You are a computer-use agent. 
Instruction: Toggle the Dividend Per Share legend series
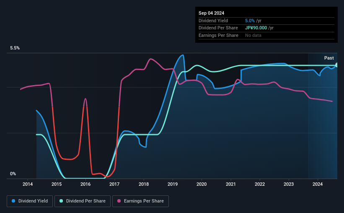click(x=83, y=201)
